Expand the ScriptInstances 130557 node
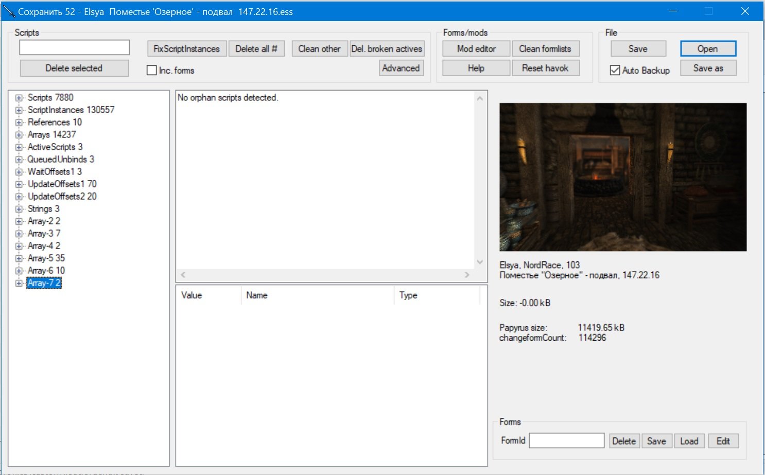Screen dimensions: 765x475 coord(19,110)
